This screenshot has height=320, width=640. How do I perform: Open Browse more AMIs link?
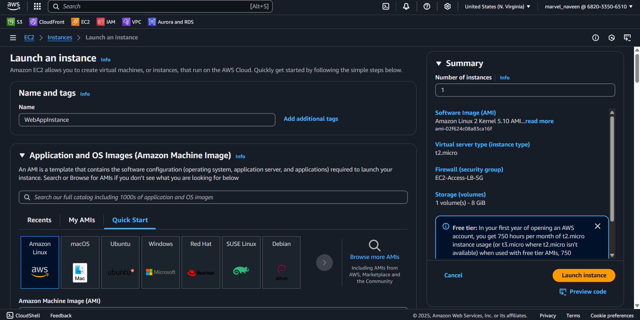[x=375, y=257]
